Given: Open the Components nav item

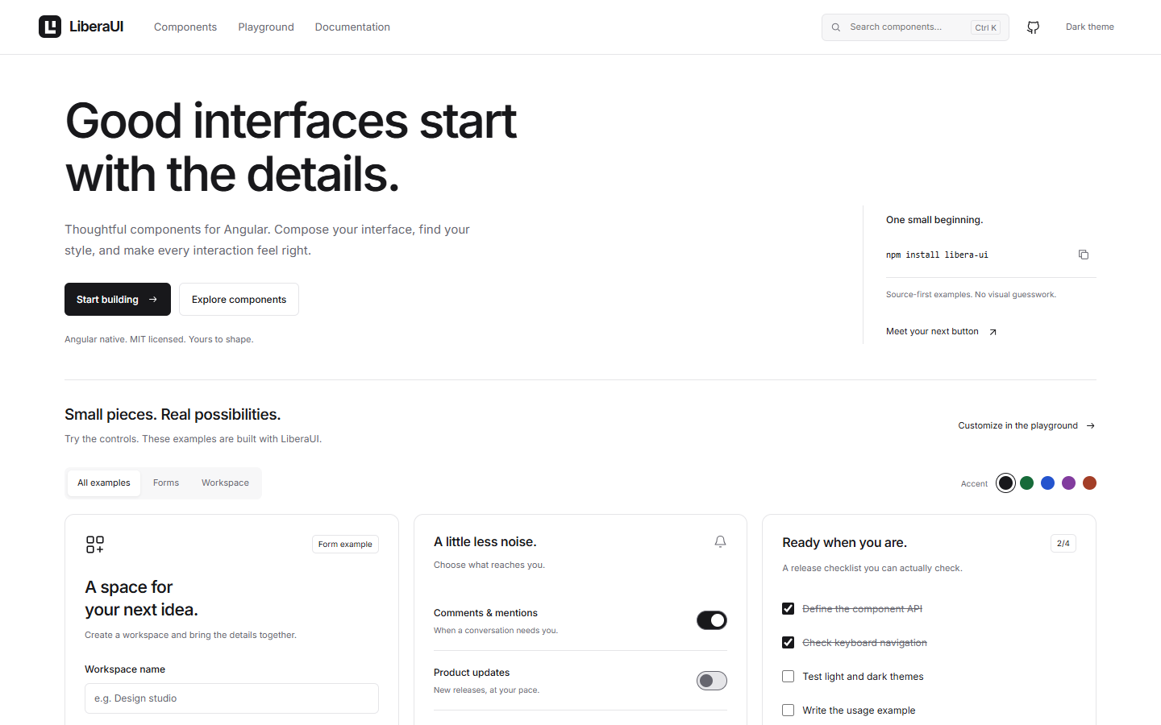Looking at the screenshot, I should pos(185,27).
